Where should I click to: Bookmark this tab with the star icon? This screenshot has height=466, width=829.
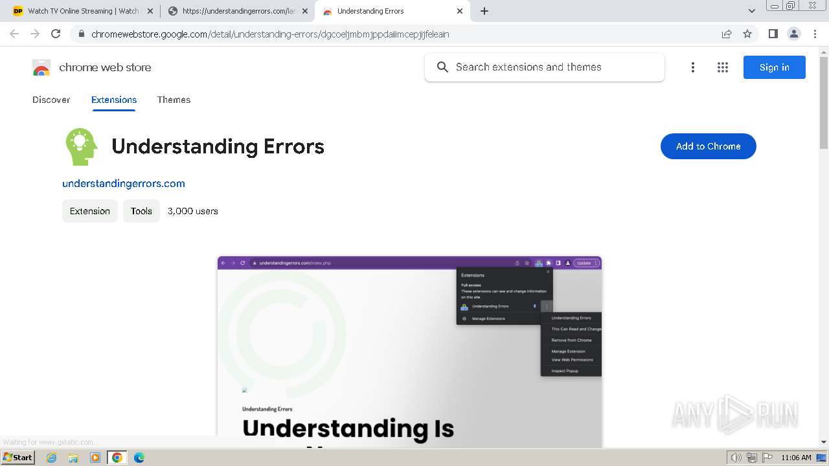click(747, 34)
